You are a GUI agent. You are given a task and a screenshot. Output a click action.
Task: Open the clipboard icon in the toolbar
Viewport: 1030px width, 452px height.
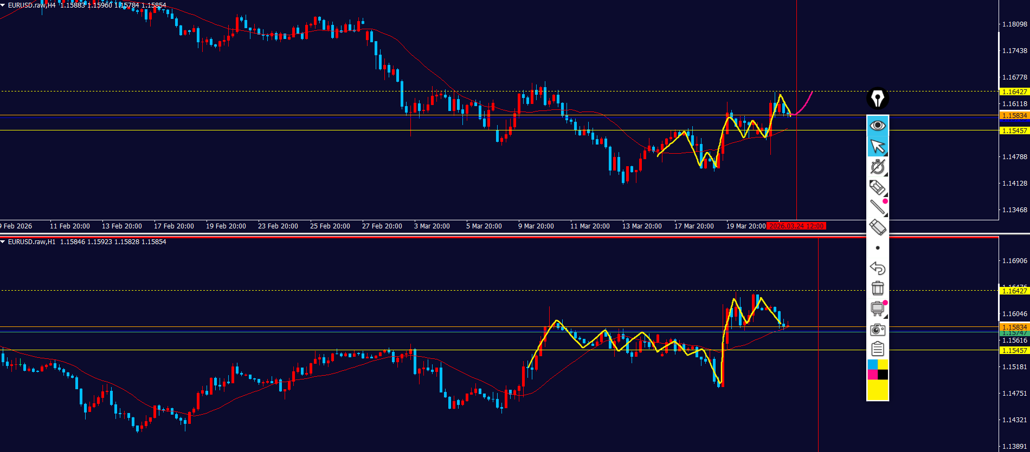(x=878, y=349)
